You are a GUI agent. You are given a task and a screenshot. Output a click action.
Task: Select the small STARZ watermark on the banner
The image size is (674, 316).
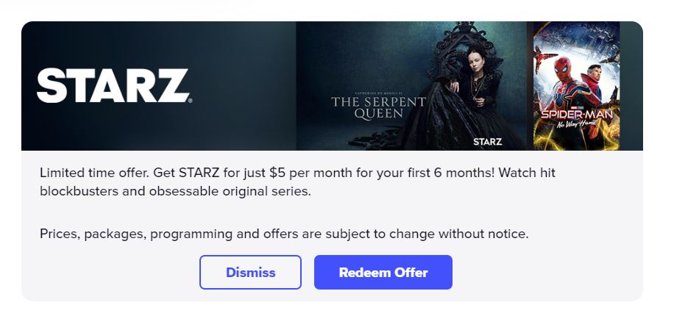point(487,141)
